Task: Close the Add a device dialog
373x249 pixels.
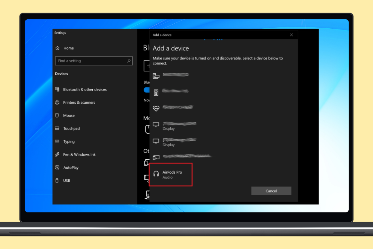Action: 291,35
